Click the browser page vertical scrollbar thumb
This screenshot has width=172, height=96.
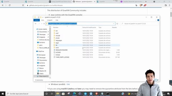[x=171, y=14]
